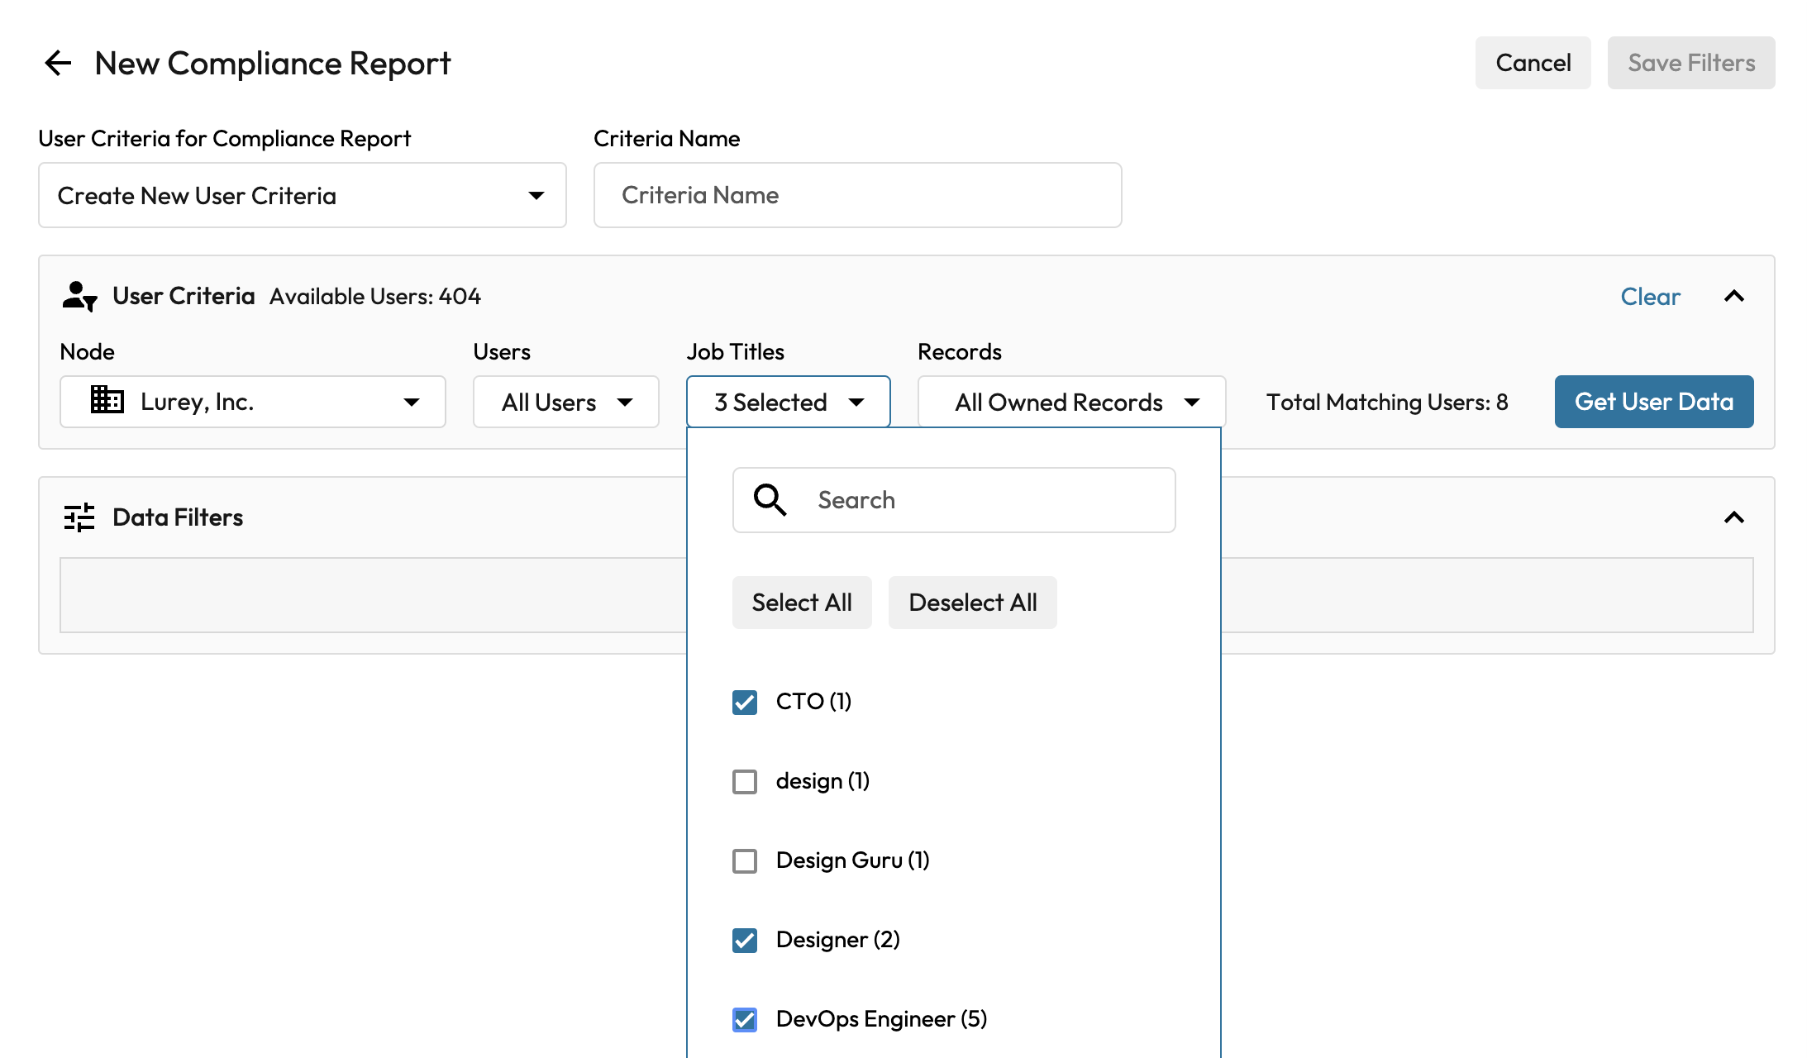1807x1058 pixels.
Task: Uncheck the Designer (2) option
Action: click(745, 940)
